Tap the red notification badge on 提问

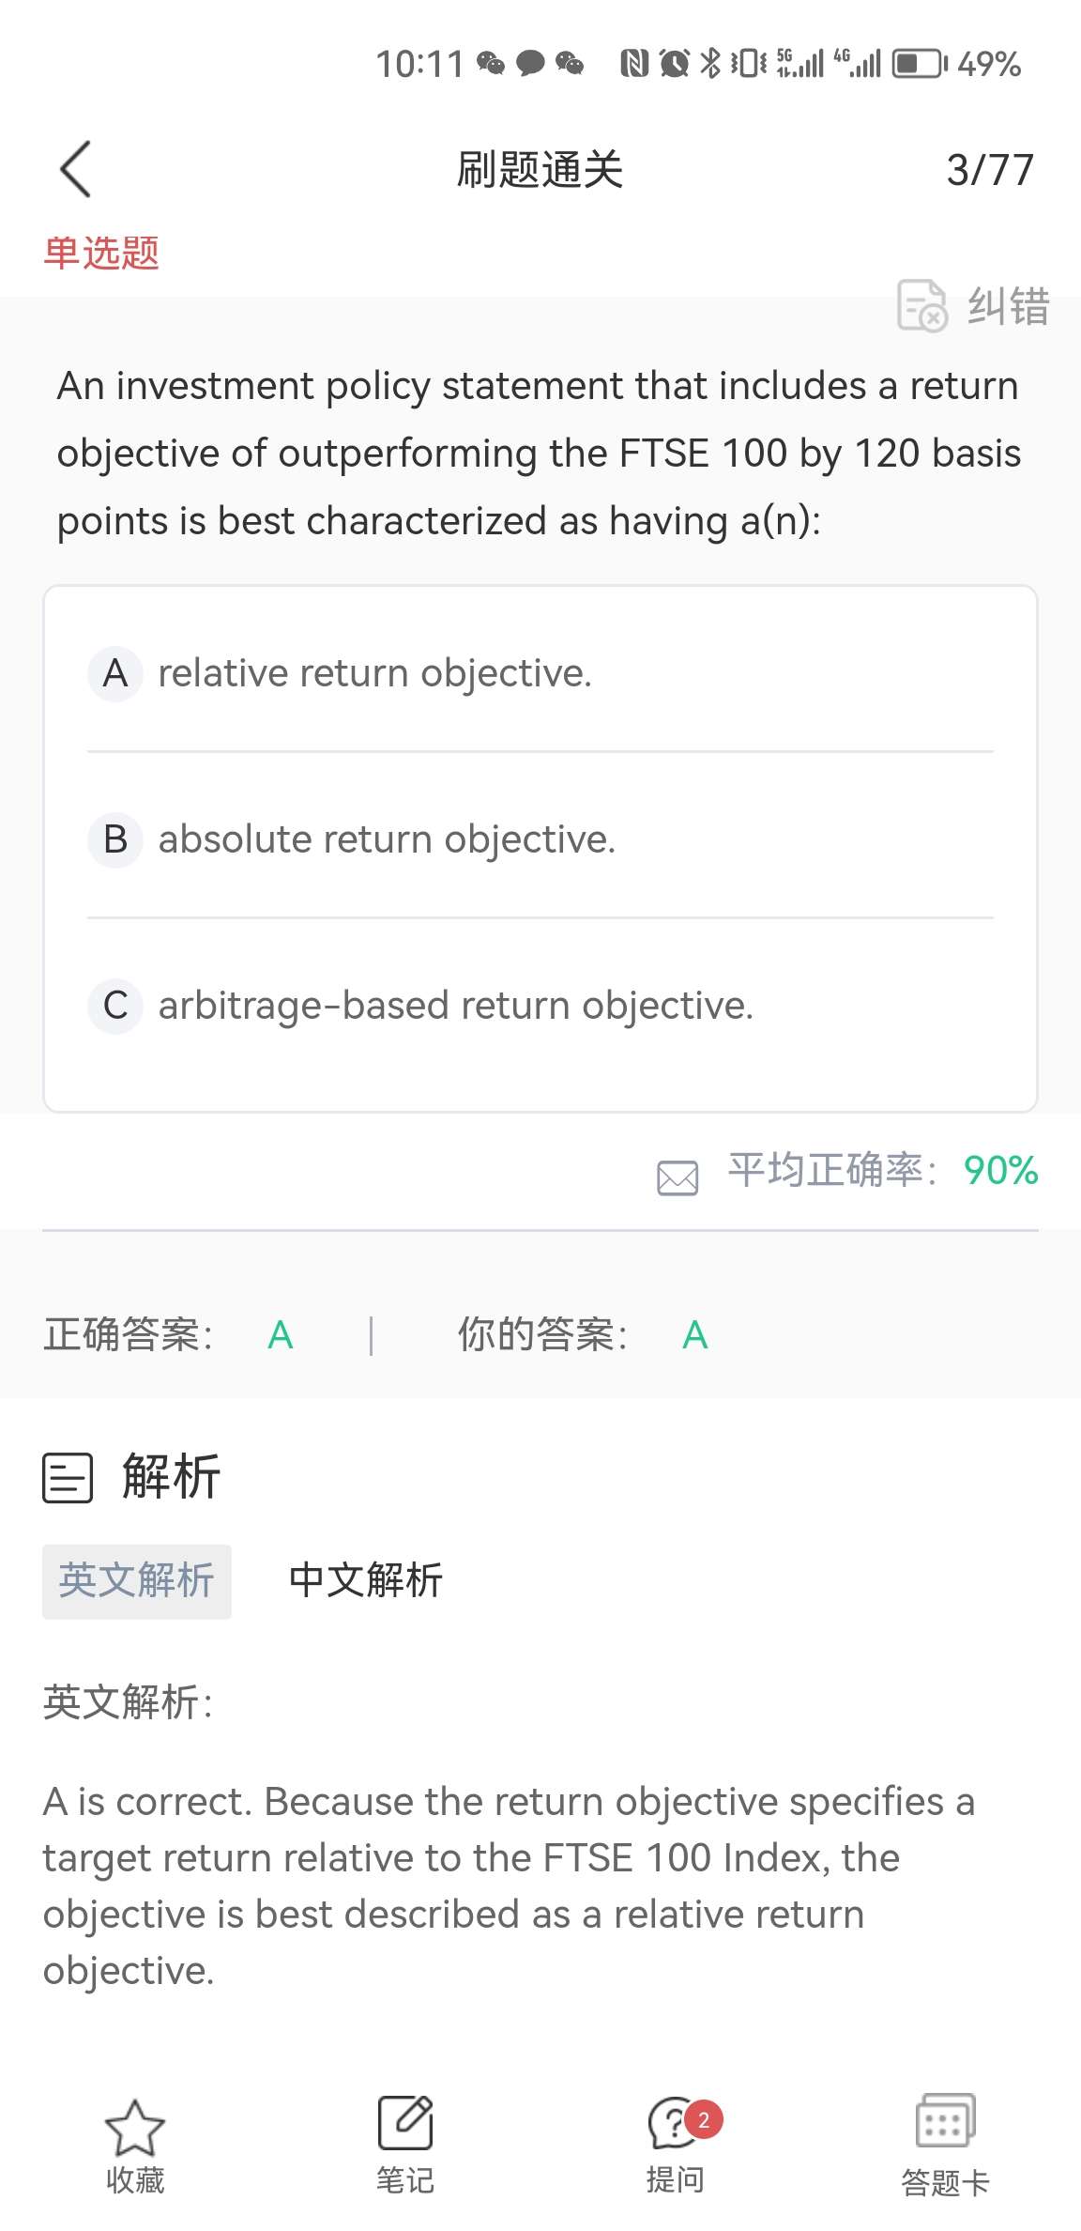(x=704, y=2120)
